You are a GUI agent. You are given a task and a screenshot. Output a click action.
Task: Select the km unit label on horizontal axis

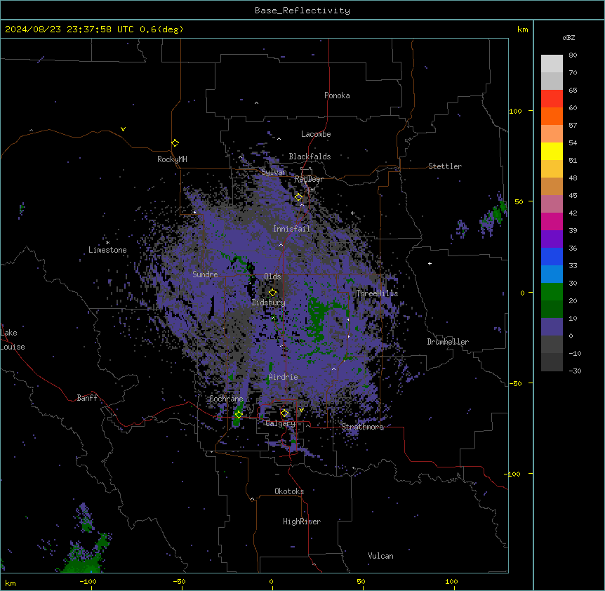click(x=11, y=583)
